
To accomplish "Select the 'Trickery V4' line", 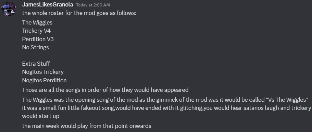I will [x=36, y=31].
